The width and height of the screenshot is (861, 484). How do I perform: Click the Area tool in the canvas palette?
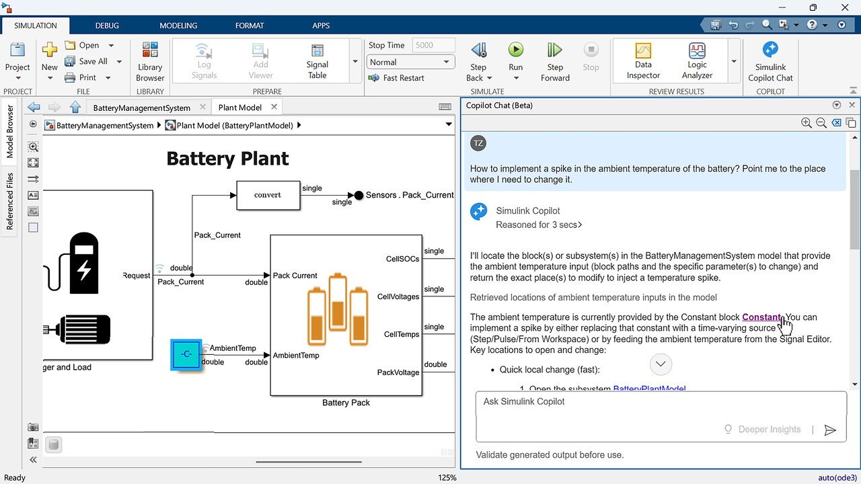pos(34,227)
